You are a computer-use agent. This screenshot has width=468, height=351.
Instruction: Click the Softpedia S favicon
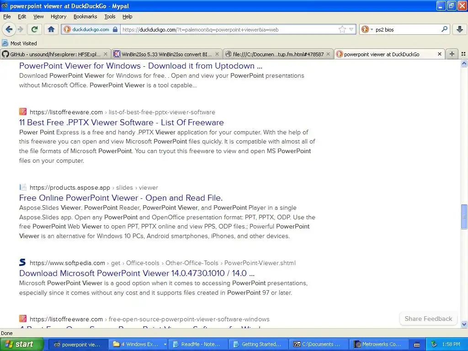[23, 262]
